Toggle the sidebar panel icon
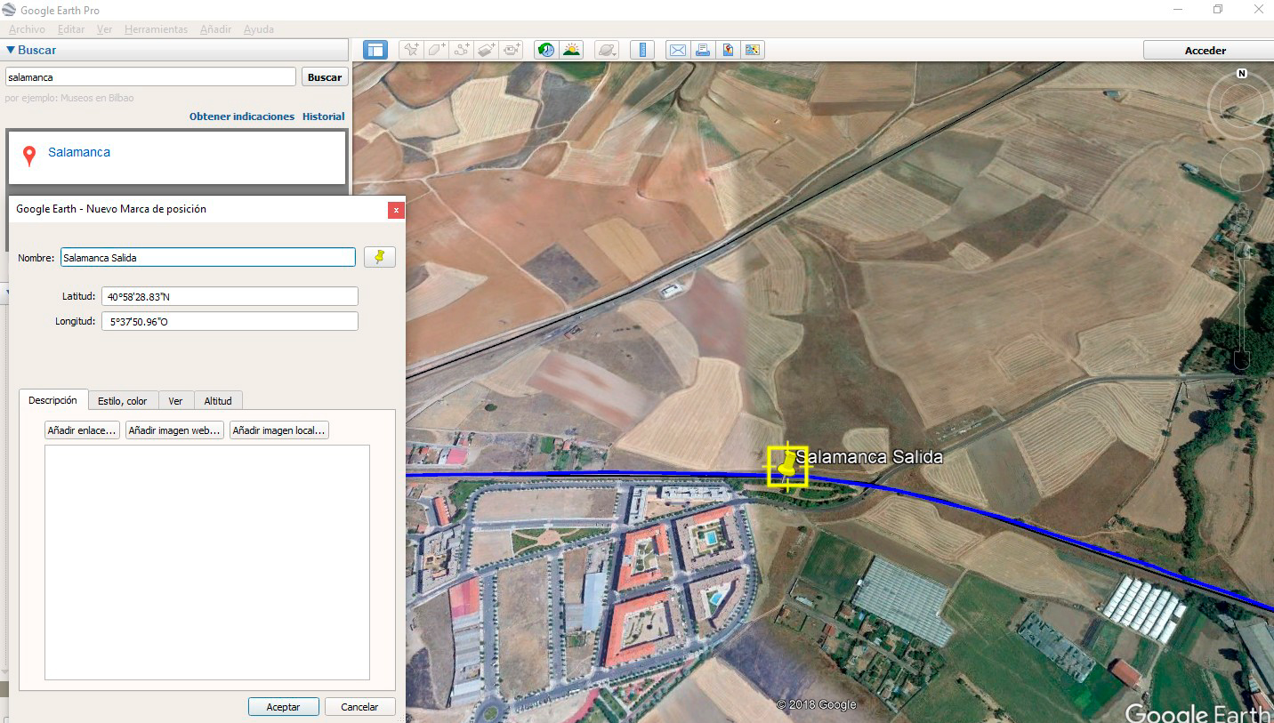1274x723 pixels. [375, 50]
